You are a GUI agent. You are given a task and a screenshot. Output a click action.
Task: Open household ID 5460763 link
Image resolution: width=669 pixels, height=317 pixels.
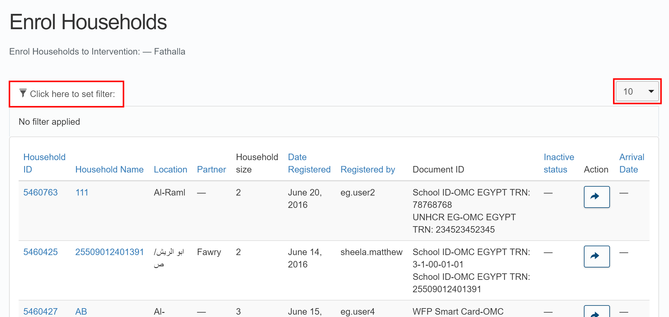(40, 193)
